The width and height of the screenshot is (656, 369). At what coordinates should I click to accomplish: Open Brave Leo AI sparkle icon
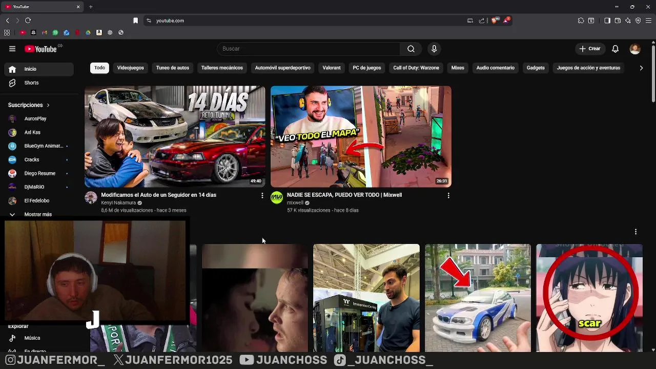point(628,20)
